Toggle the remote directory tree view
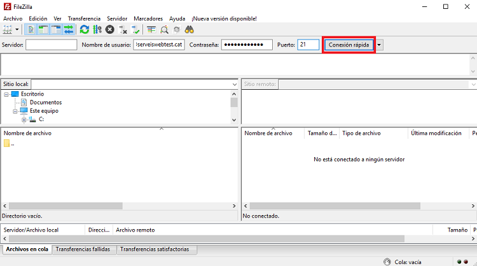The height and width of the screenshot is (266, 477). pos(56,29)
